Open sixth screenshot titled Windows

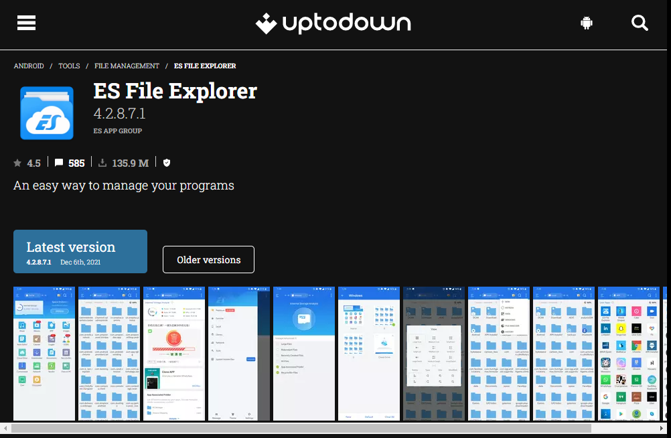click(x=369, y=354)
